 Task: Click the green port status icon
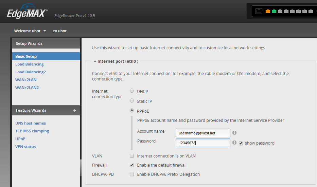tap(274, 11)
